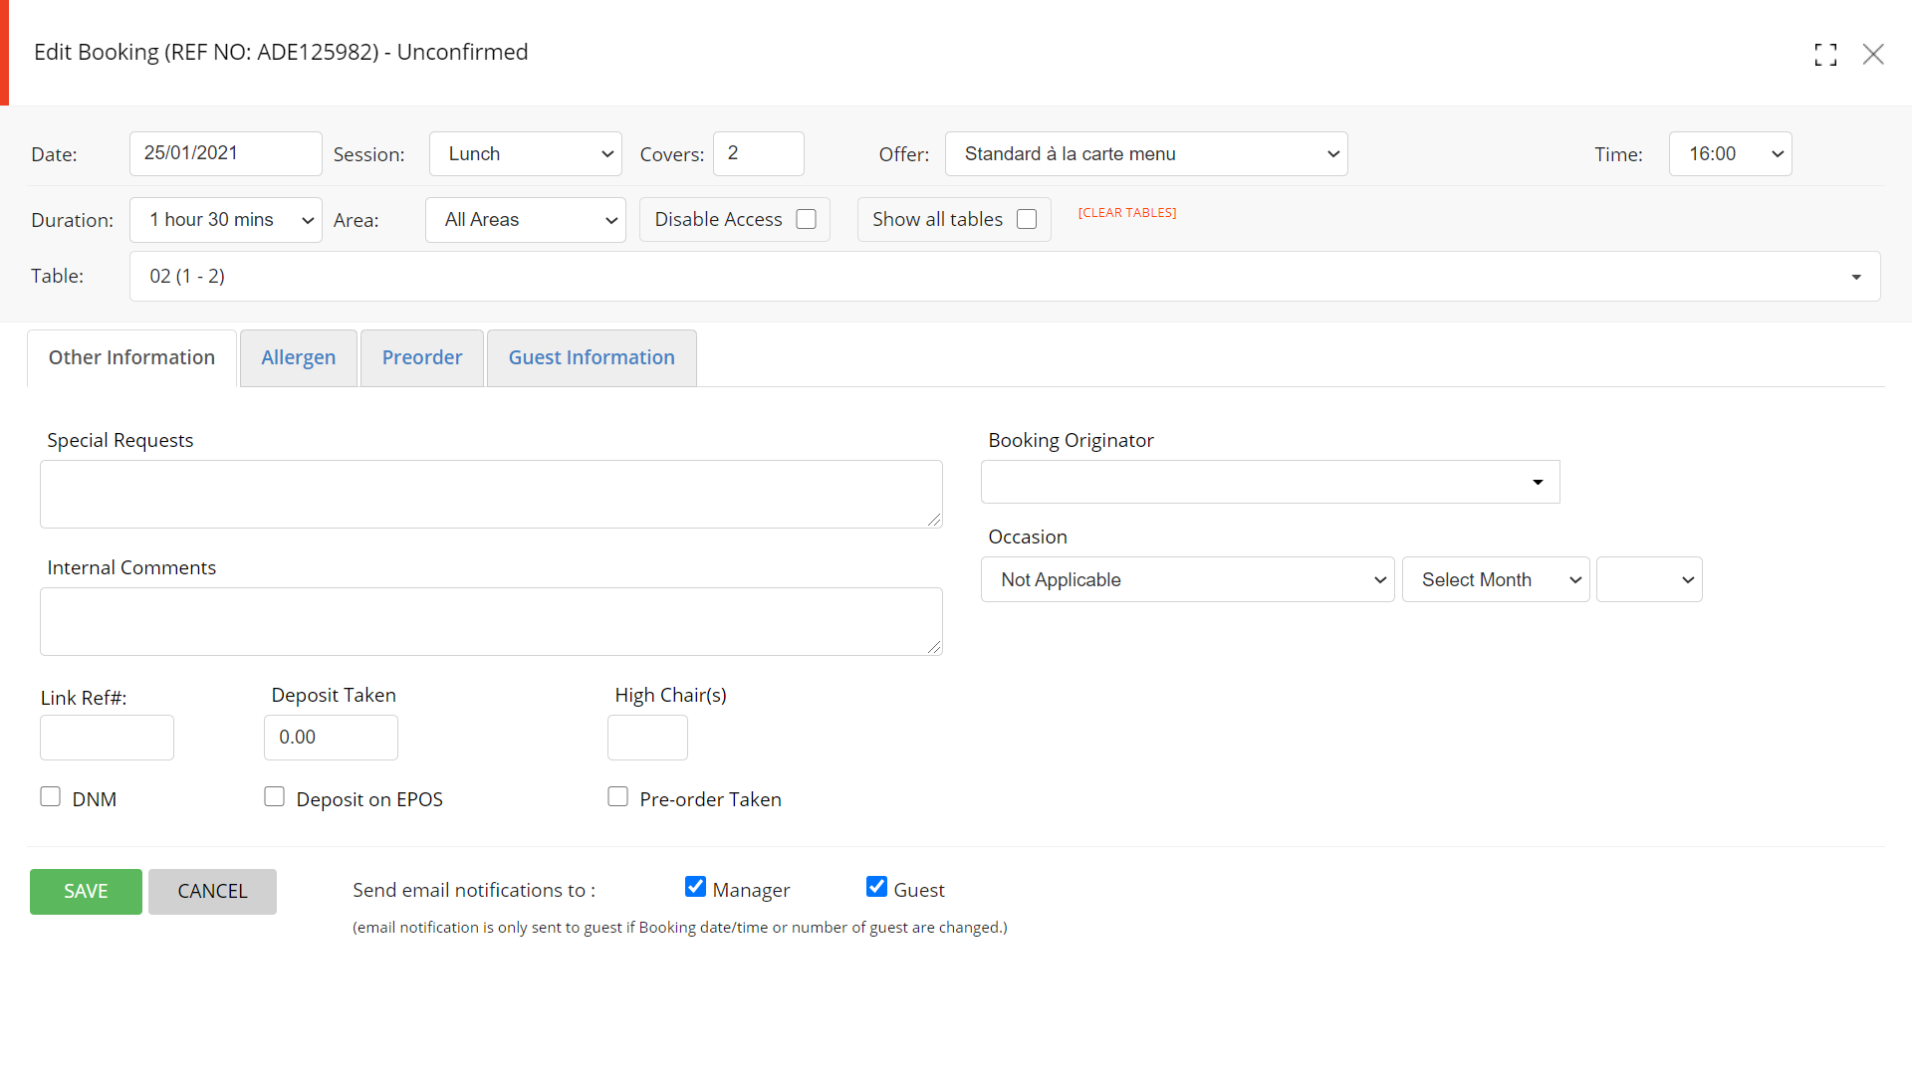Uncheck Manager email notification
Image resolution: width=1912 pixels, height=1075 pixels.
coord(696,887)
